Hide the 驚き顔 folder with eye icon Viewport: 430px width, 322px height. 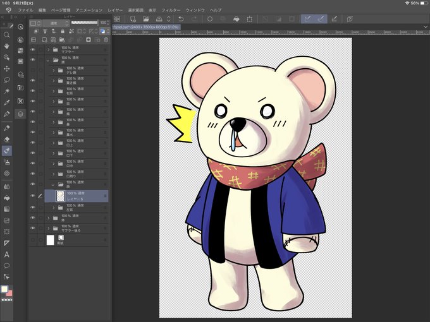click(33, 81)
